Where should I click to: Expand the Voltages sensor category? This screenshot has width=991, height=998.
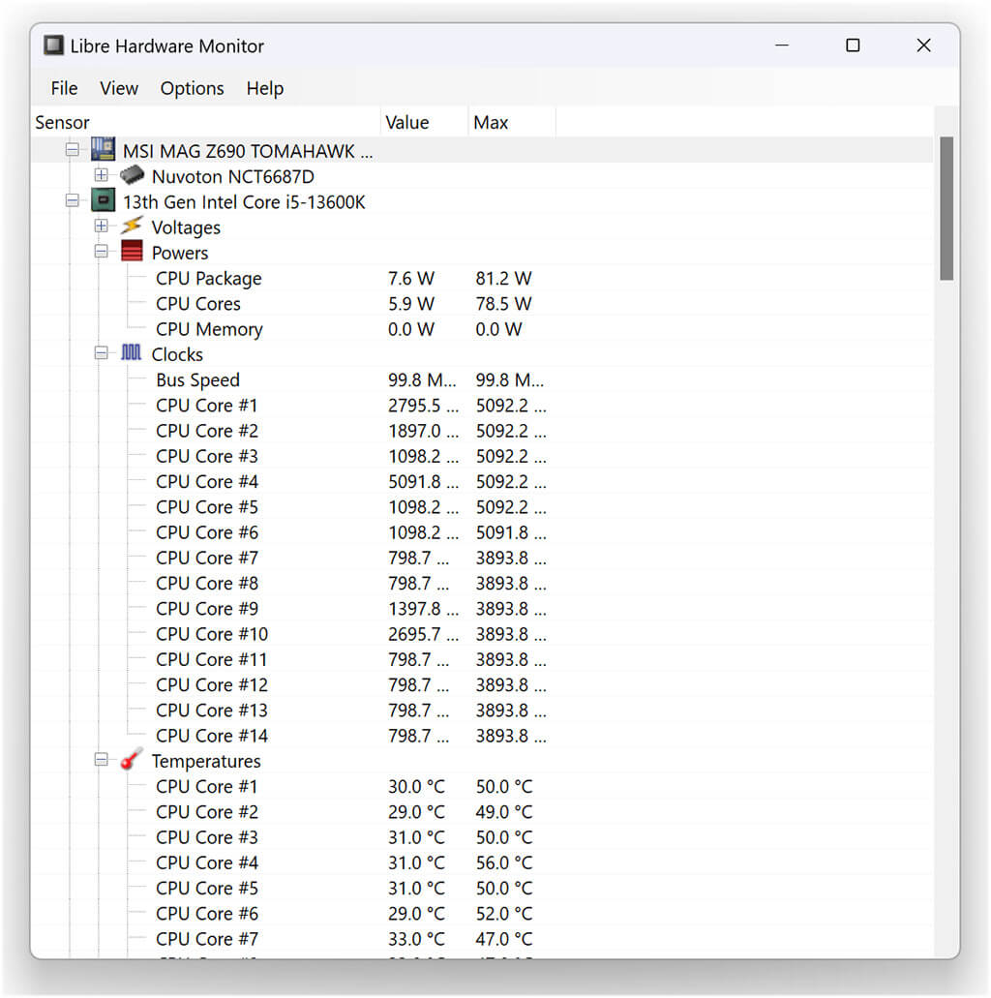pos(103,227)
